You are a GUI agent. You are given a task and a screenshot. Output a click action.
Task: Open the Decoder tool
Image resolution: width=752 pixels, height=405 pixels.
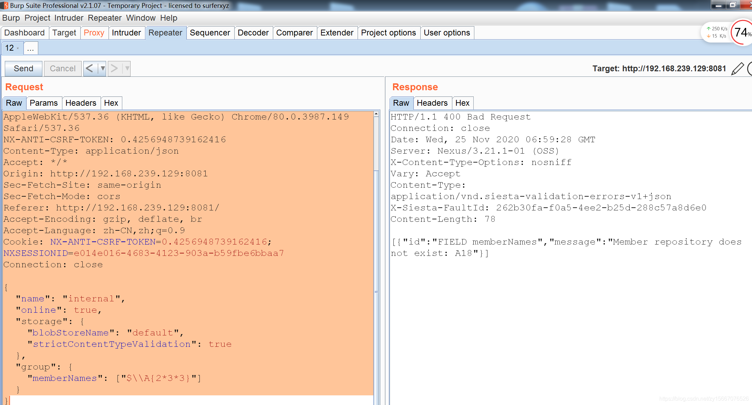tap(253, 32)
